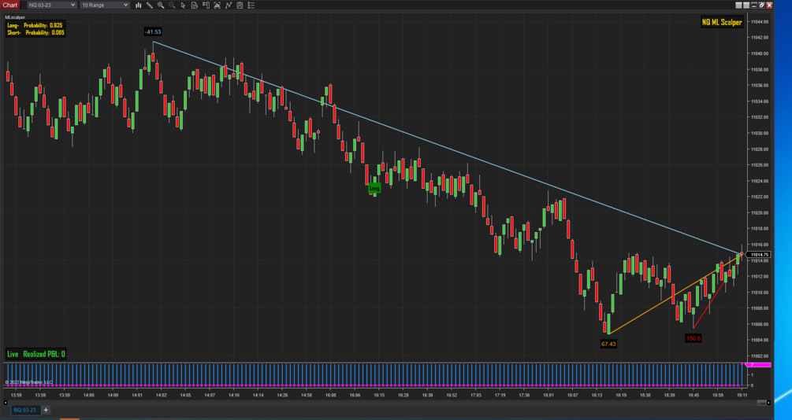This screenshot has width=792, height=420.
Task: Open the bar type chart style icon
Action: [x=139, y=5]
